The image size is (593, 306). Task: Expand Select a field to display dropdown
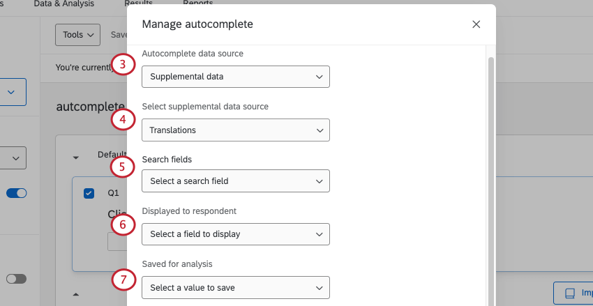(235, 234)
